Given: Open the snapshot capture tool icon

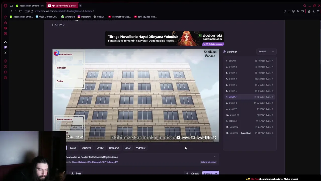Looking at the screenshot, I should pyautogui.click(x=289, y=11).
